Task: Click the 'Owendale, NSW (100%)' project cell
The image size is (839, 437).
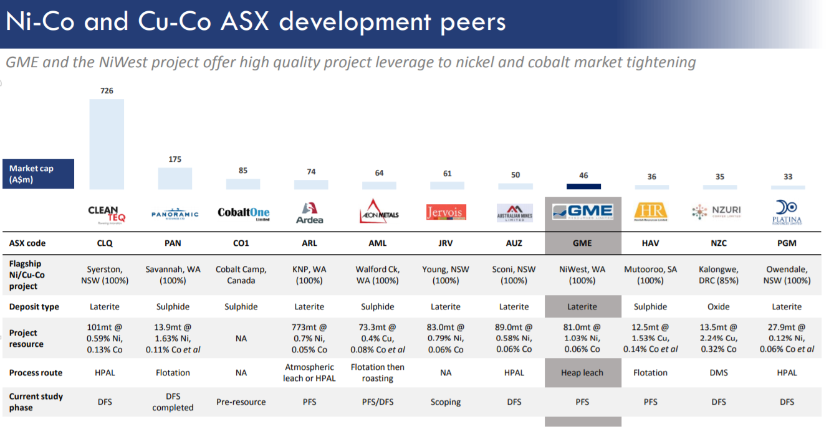Action: pos(787,275)
